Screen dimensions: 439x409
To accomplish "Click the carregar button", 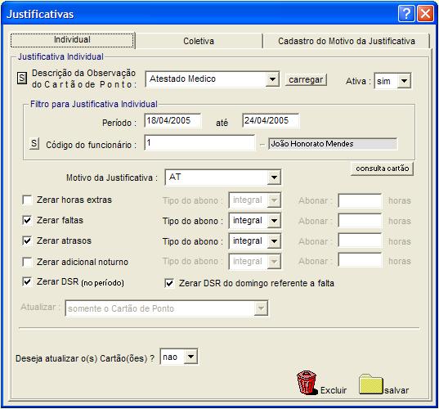I will (x=306, y=79).
